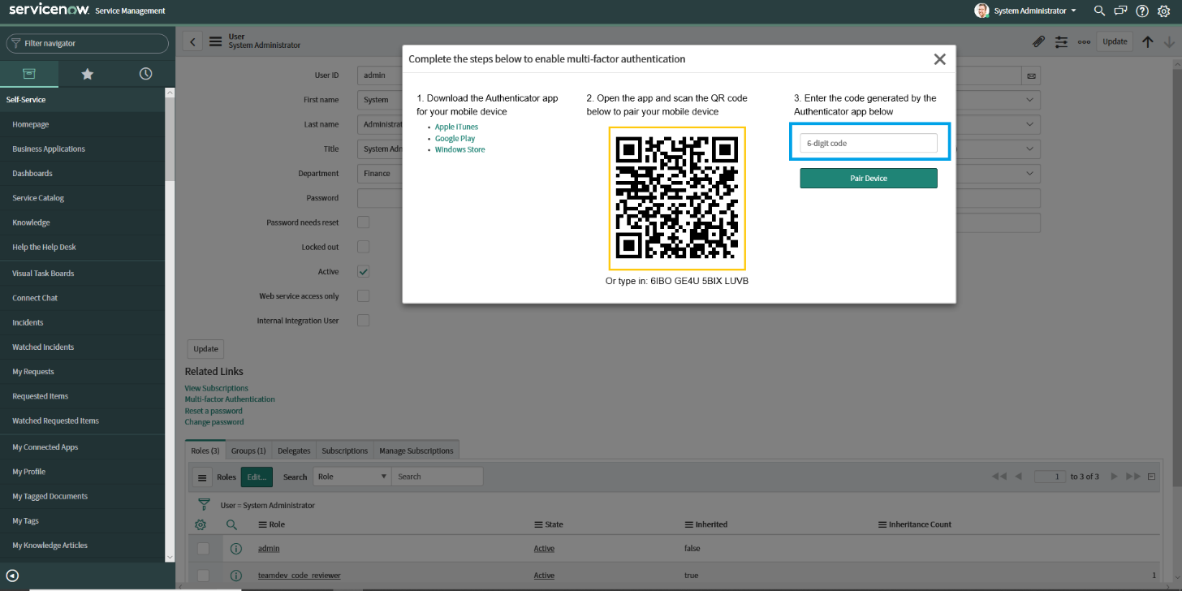Switch to the Groups (1) tab
Image resolution: width=1182 pixels, height=591 pixels.
pyautogui.click(x=248, y=450)
